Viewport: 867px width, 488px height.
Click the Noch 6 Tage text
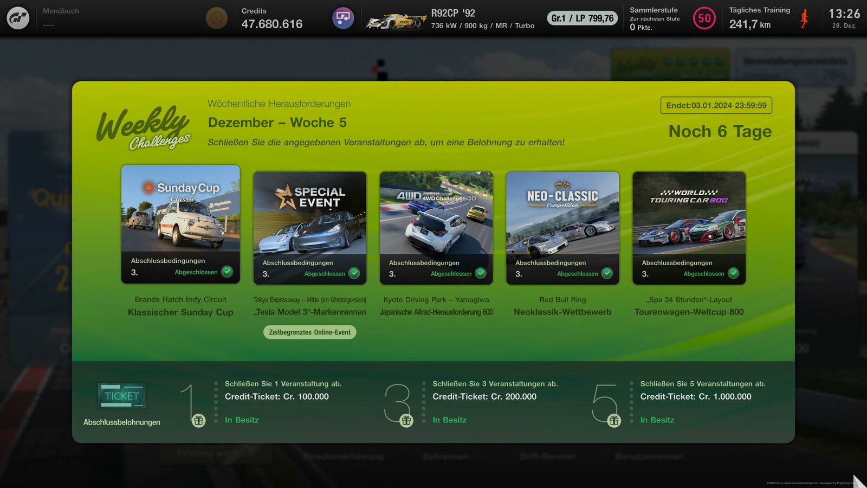[x=720, y=131]
